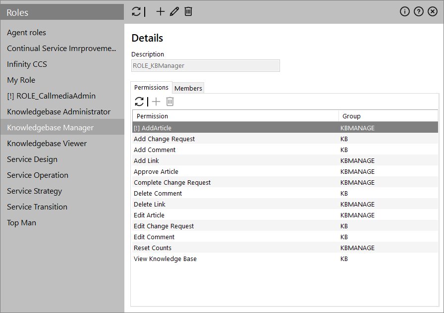Select the Add Comment permission
Viewport: 444px width, 313px height.
pos(285,150)
